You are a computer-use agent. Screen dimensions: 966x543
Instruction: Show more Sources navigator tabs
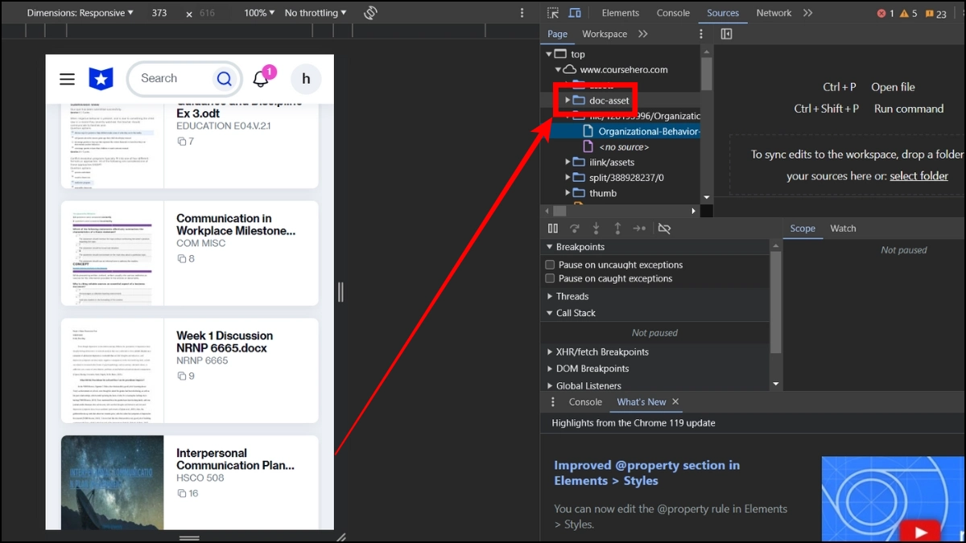pos(642,34)
